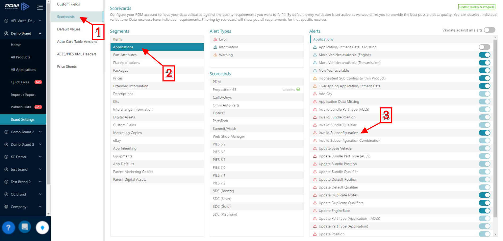
Task: Select the Interchange Information segment
Action: click(157, 109)
